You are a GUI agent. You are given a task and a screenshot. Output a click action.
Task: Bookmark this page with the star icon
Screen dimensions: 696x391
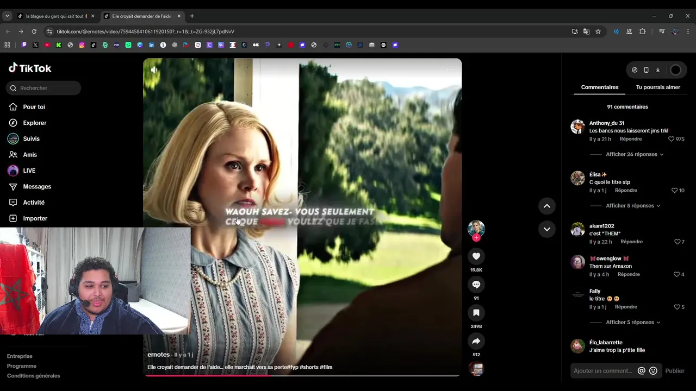click(x=598, y=31)
